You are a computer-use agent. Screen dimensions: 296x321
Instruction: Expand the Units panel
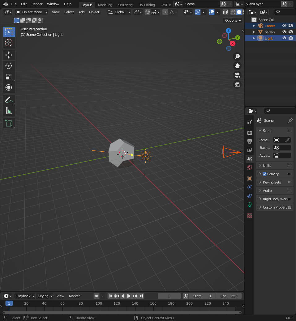tap(267, 166)
